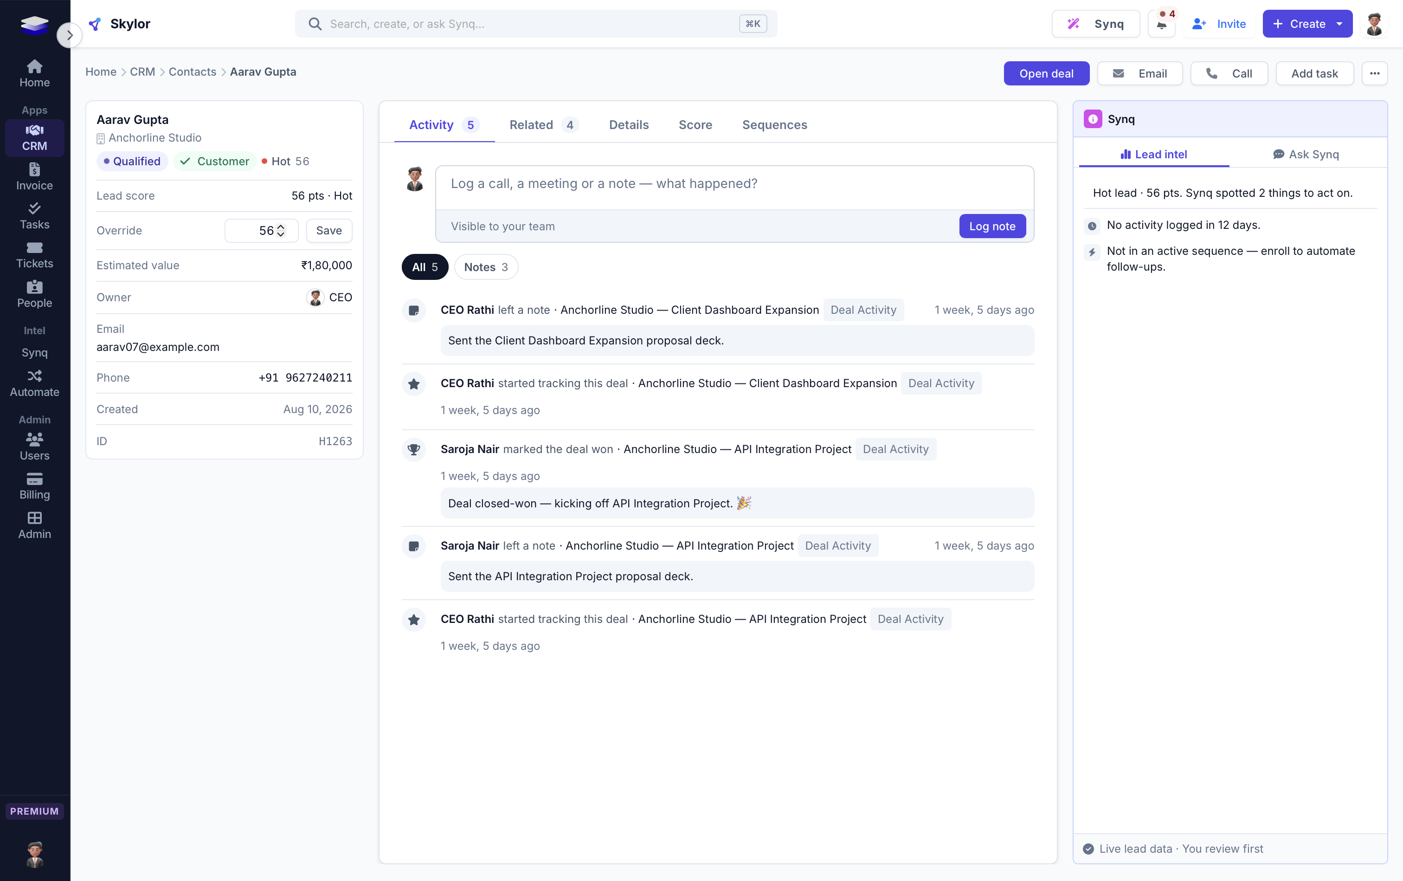The image size is (1403, 881).
Task: Switch to the Activity tab
Action: click(x=444, y=125)
